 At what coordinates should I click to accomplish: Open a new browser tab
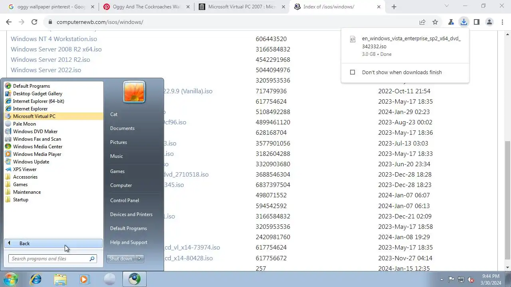tap(394, 7)
